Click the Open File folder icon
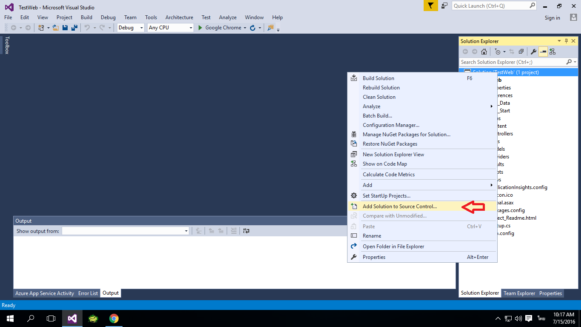This screenshot has width=581, height=327. pyautogui.click(x=56, y=28)
